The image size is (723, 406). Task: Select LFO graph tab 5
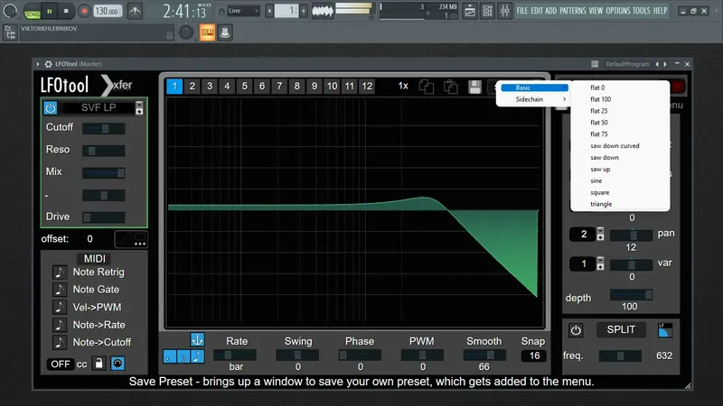coord(244,86)
